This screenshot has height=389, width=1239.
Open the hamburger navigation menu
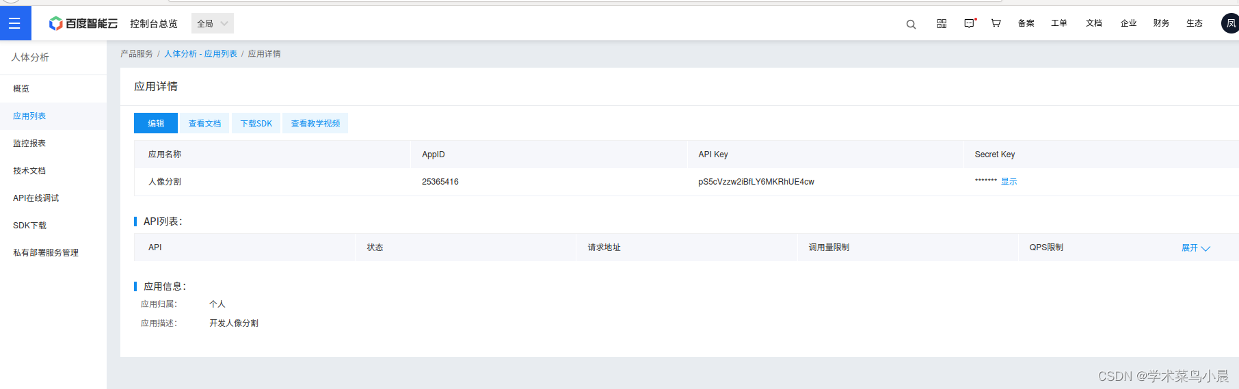[x=15, y=23]
